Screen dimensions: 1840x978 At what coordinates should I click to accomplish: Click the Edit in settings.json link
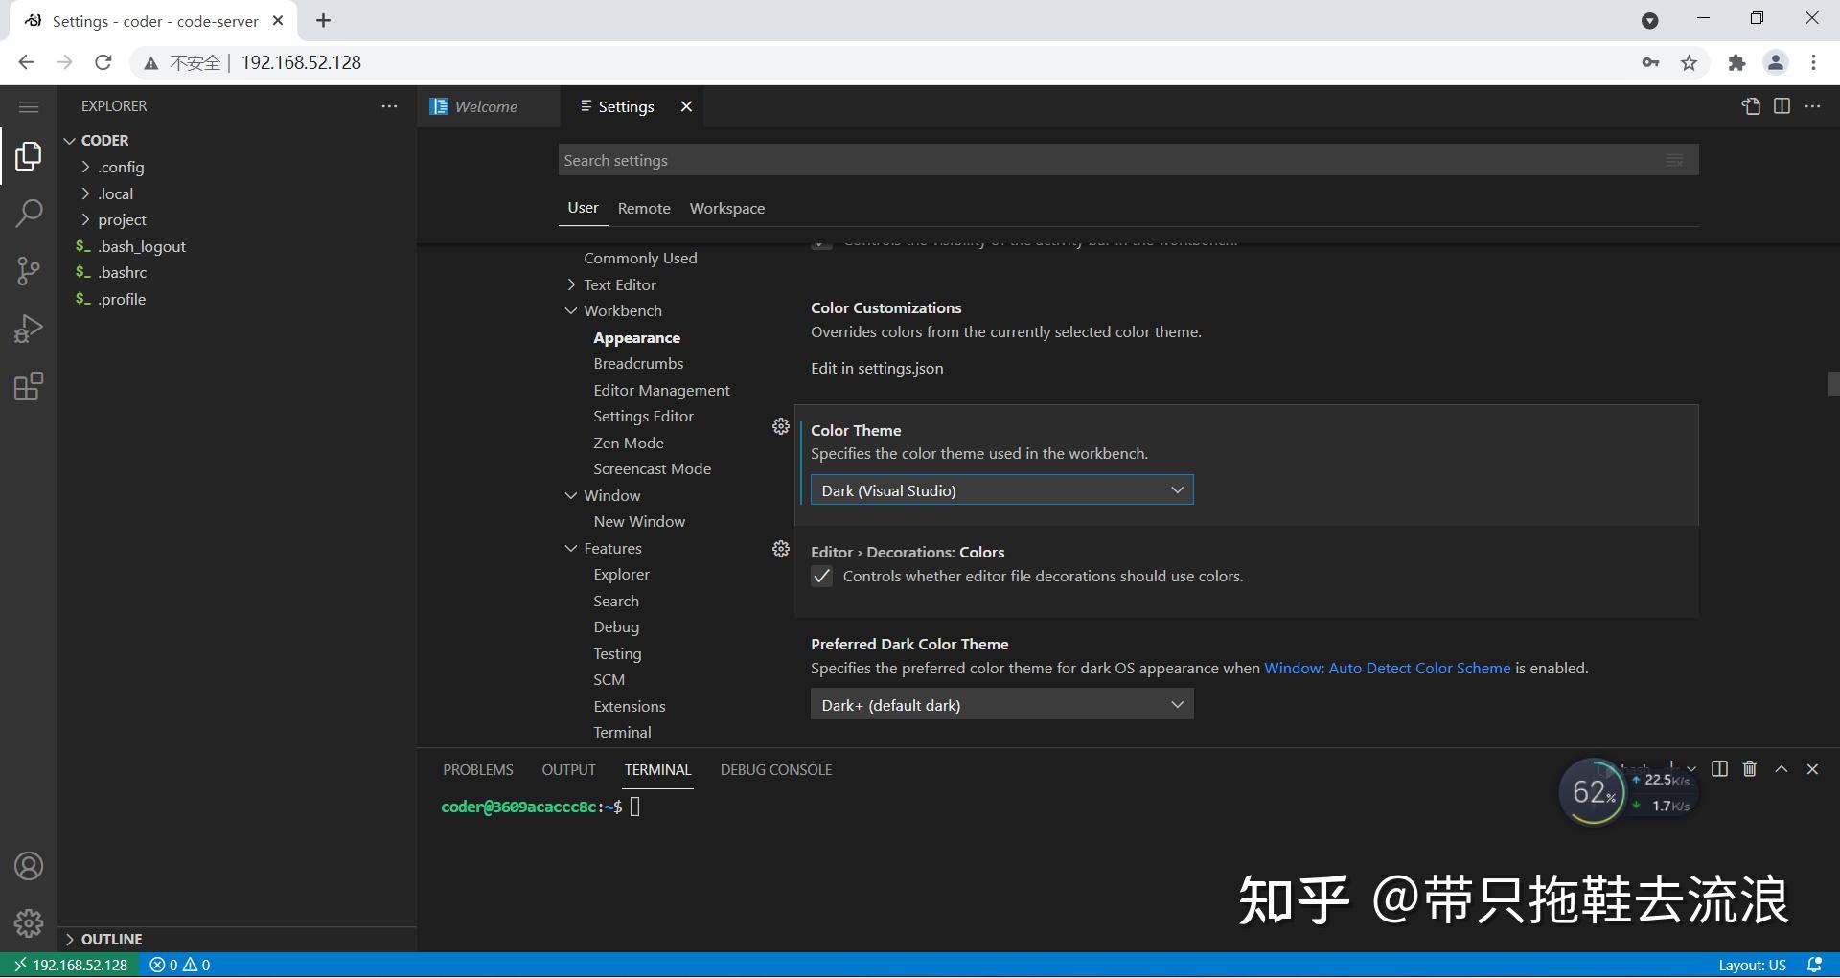tap(876, 368)
